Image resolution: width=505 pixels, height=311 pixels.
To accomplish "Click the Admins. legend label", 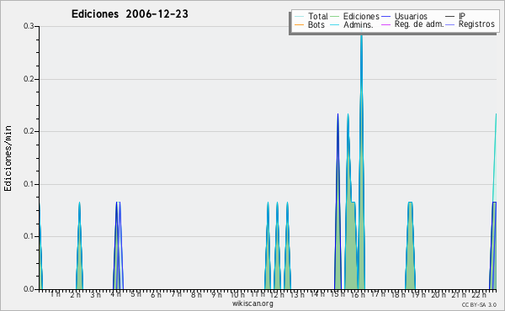I will pyautogui.click(x=359, y=24).
